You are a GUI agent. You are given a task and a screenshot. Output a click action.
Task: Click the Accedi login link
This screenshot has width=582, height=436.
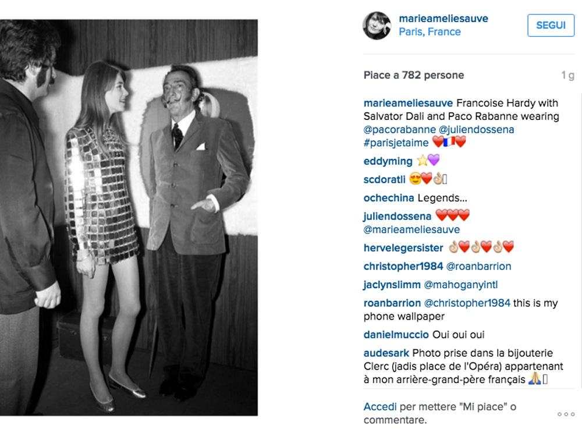tap(380, 406)
